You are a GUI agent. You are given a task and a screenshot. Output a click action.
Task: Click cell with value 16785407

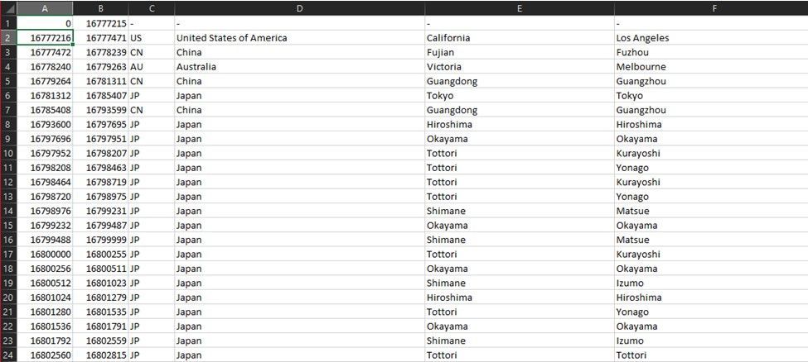point(100,95)
